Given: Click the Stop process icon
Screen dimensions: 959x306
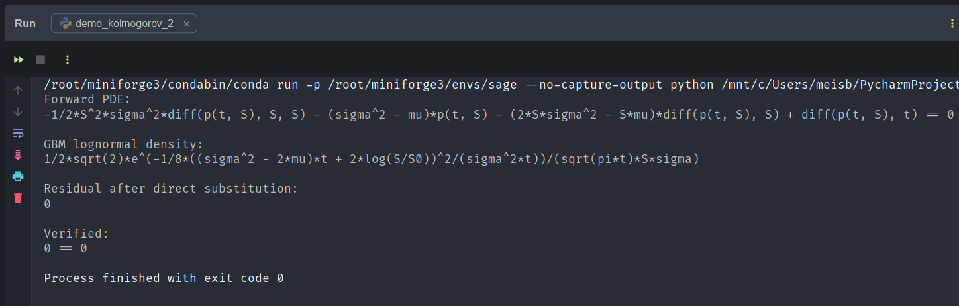Looking at the screenshot, I should 40,60.
